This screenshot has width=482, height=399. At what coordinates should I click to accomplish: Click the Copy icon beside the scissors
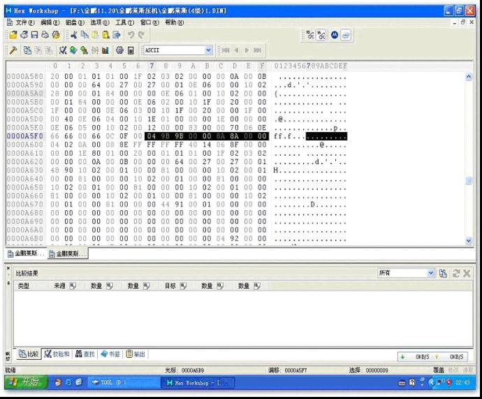tap(85, 35)
